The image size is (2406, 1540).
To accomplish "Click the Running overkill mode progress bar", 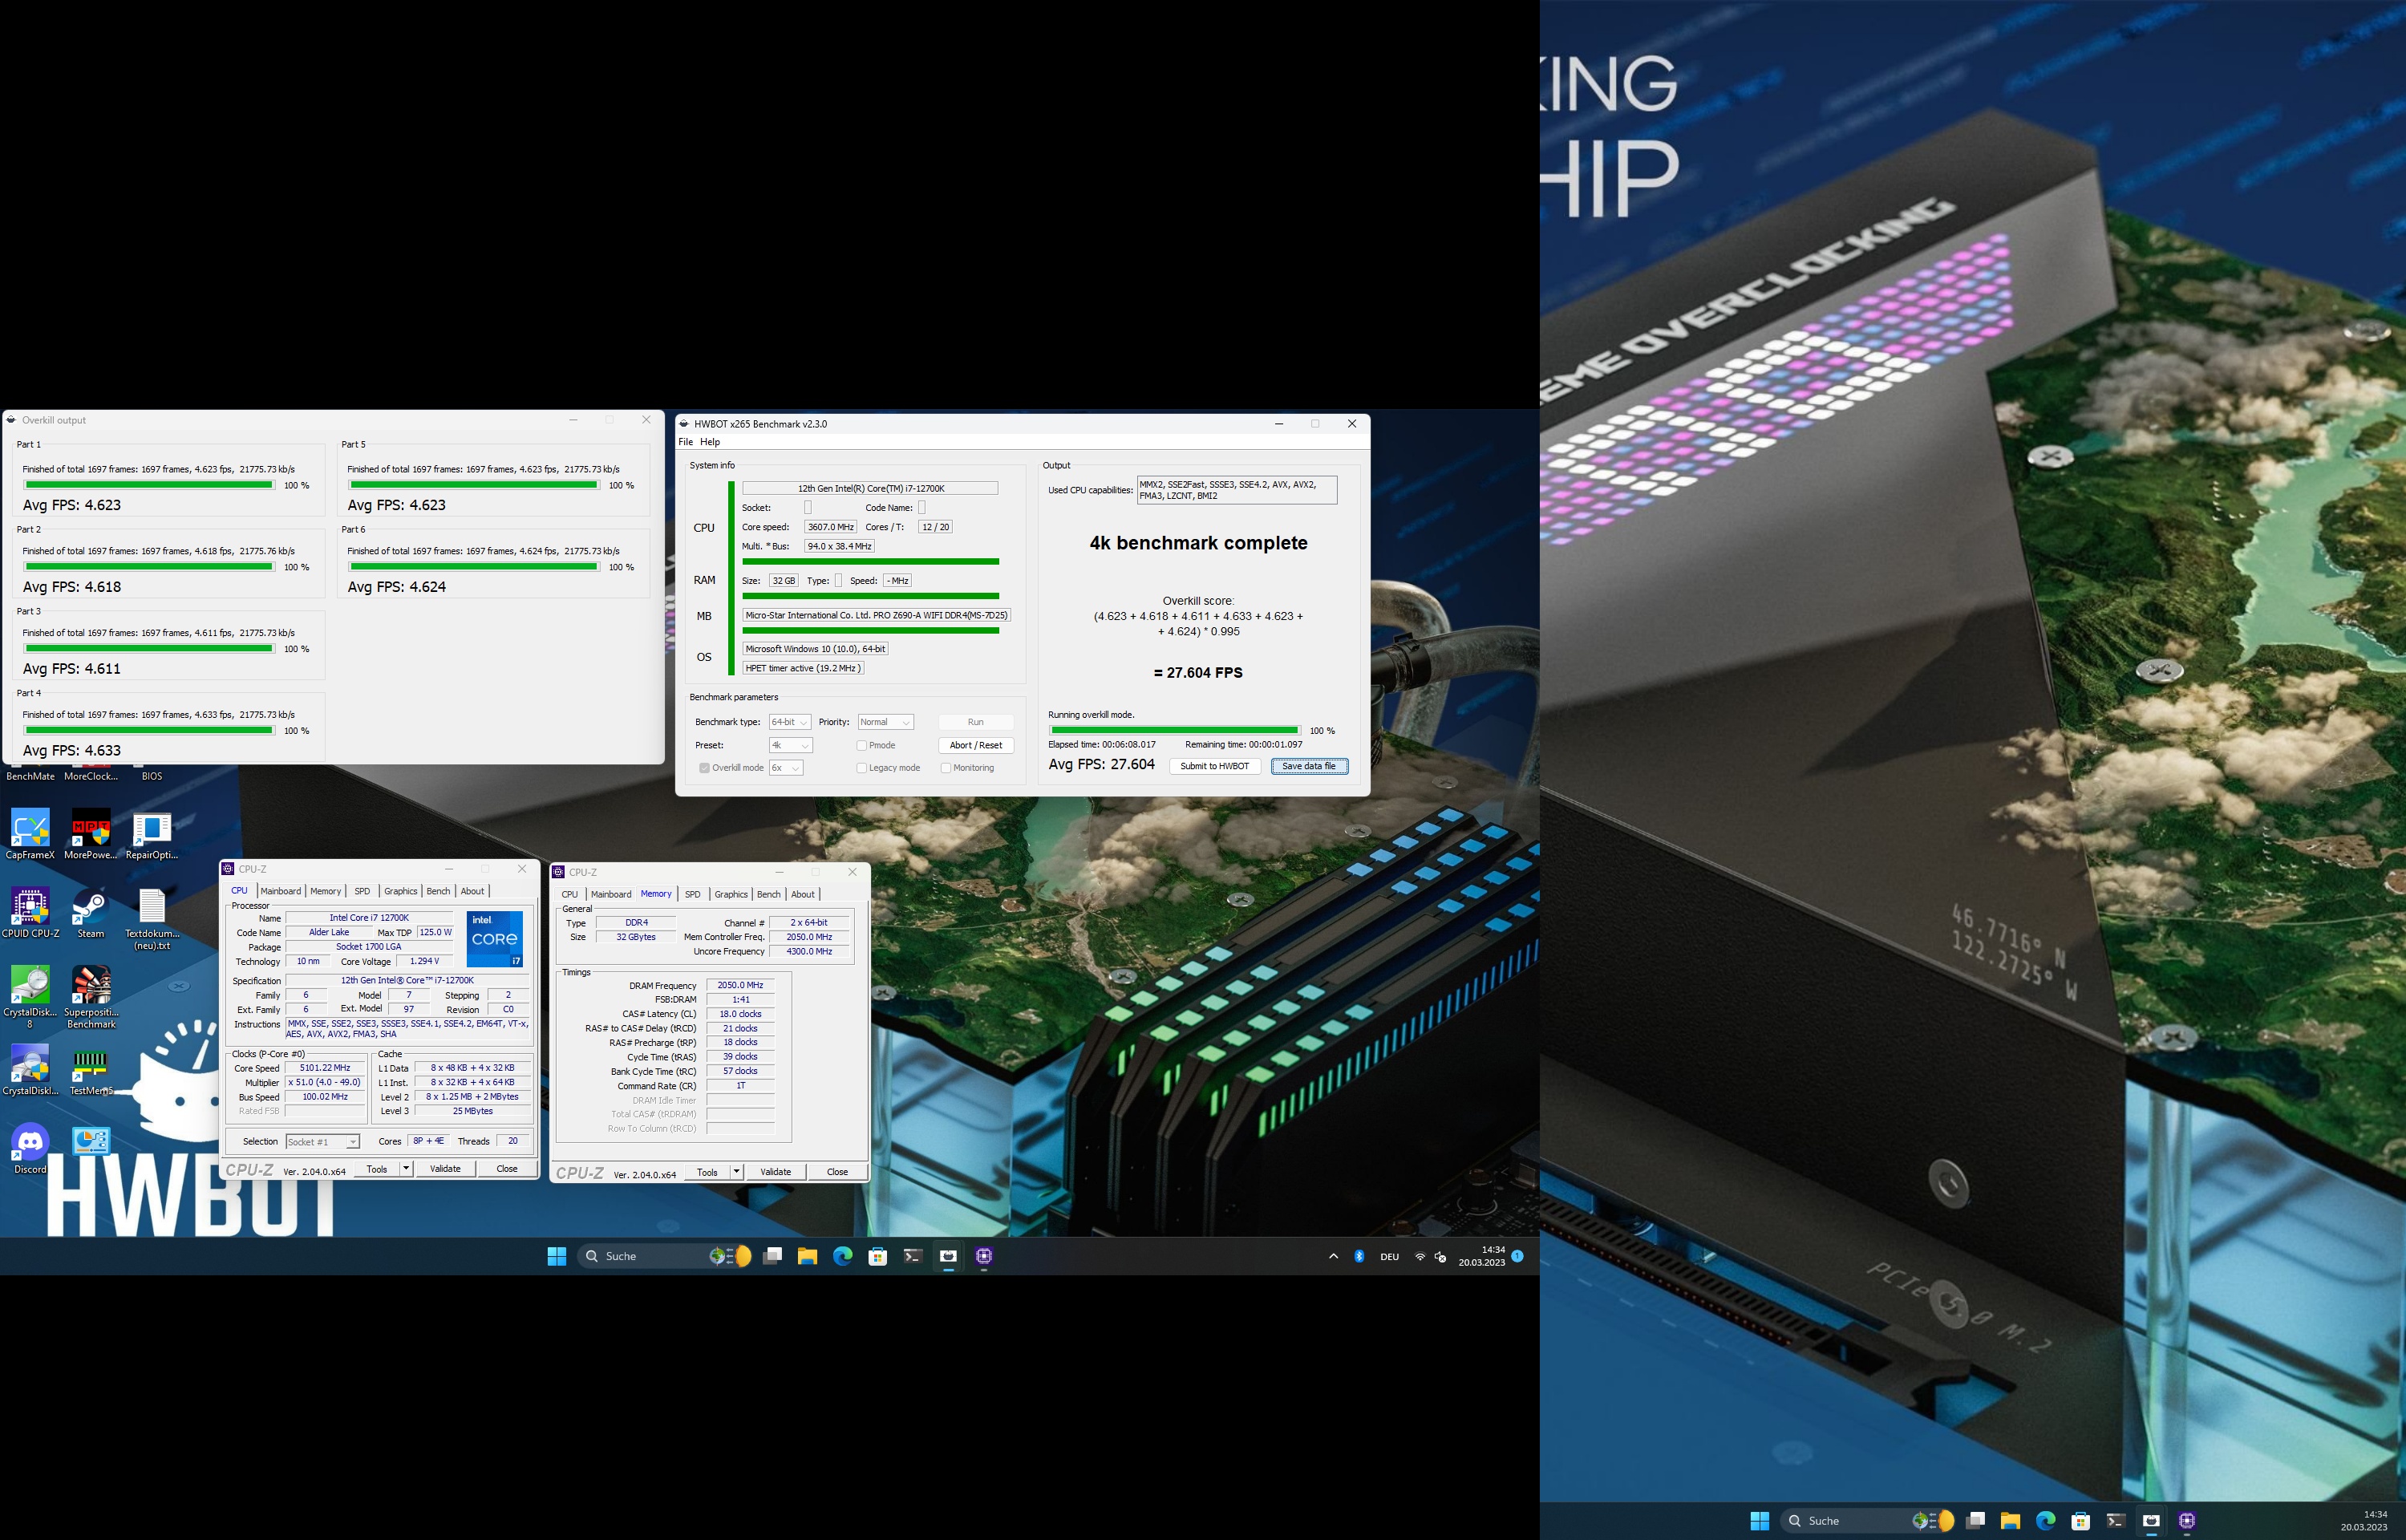I will click(1174, 730).
